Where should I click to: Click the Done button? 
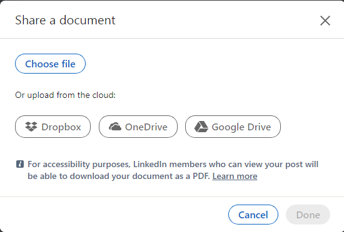pyautogui.click(x=308, y=215)
